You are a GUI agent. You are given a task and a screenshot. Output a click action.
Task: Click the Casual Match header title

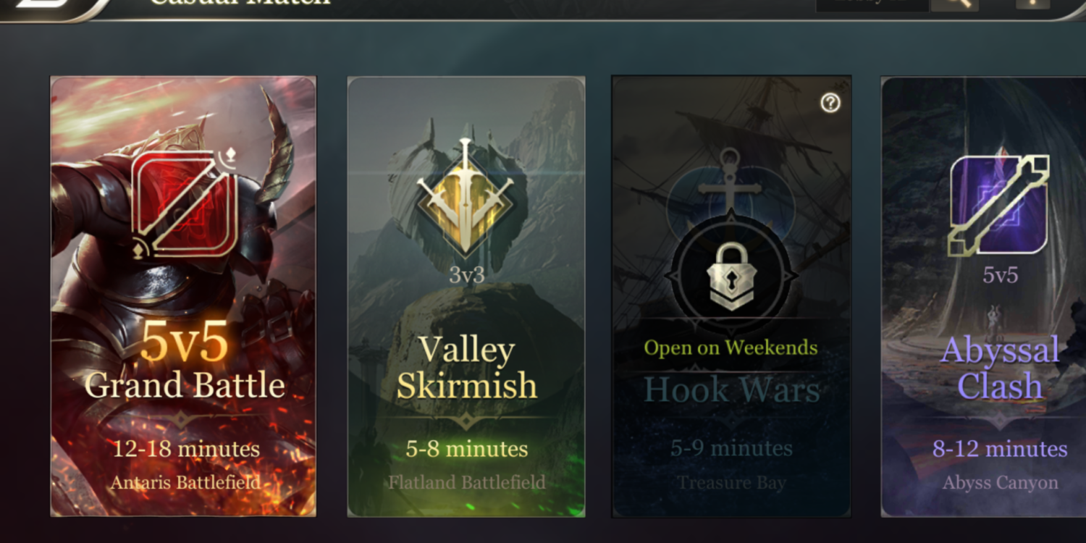pyautogui.click(x=240, y=2)
